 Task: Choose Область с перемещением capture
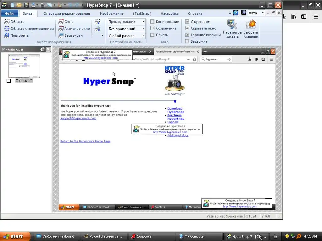click(29, 29)
